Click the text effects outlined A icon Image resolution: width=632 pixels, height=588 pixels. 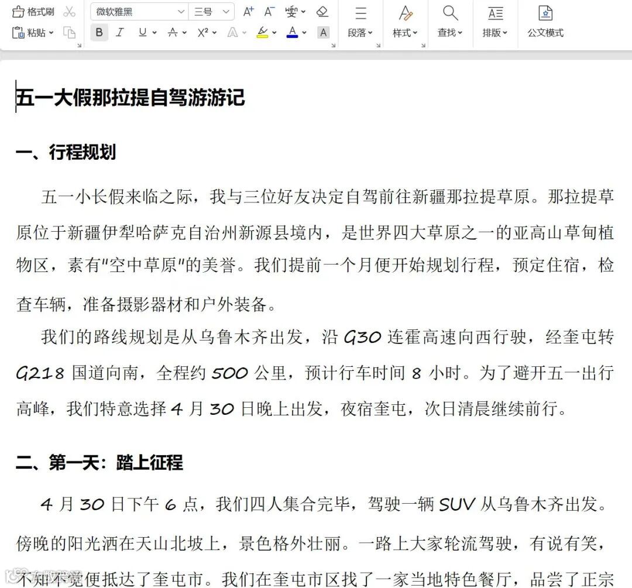tap(232, 32)
